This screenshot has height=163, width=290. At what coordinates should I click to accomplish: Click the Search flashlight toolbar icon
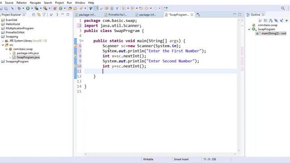click(81, 8)
